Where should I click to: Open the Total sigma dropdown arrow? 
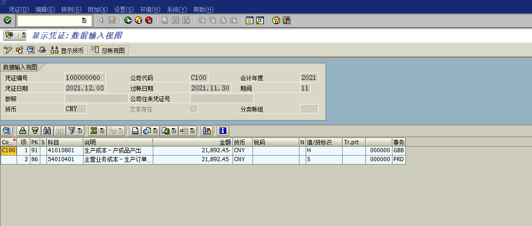click(x=102, y=131)
